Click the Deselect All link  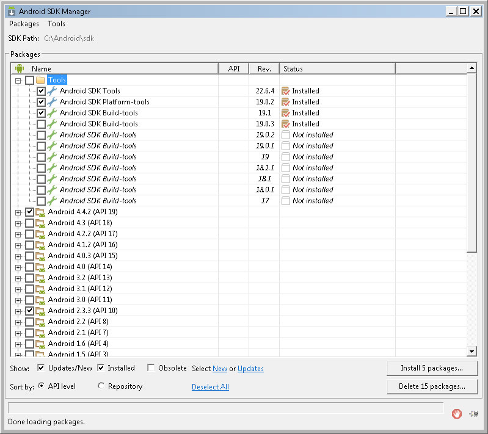(x=210, y=386)
